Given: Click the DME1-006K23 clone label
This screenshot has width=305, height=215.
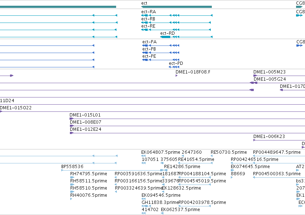Looking at the screenshot, I should pos(269,137).
